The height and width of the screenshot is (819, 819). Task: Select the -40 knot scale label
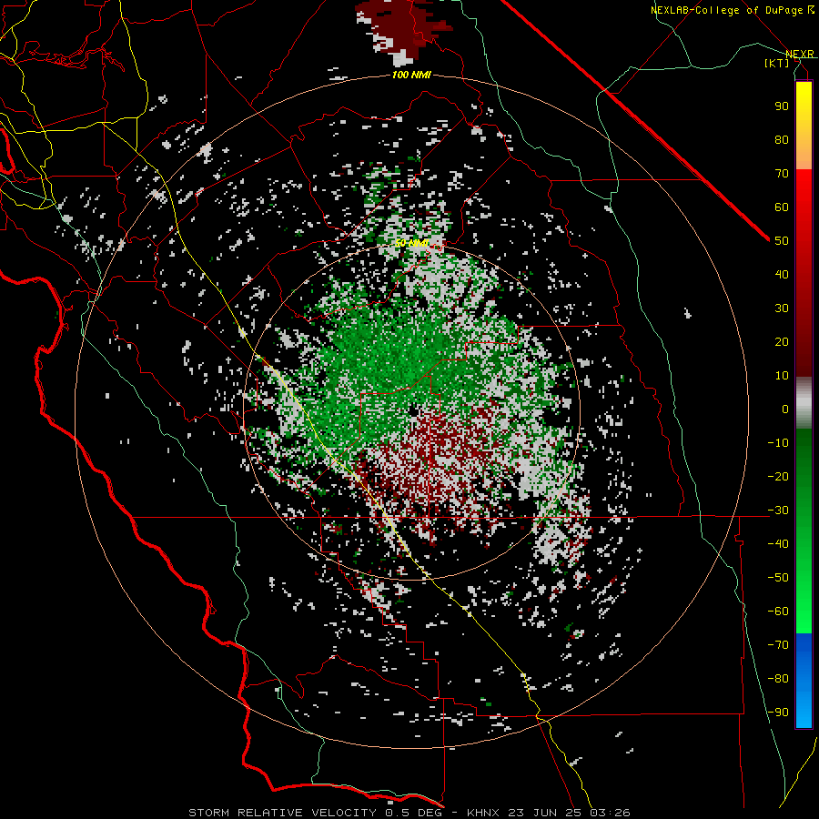(x=778, y=544)
